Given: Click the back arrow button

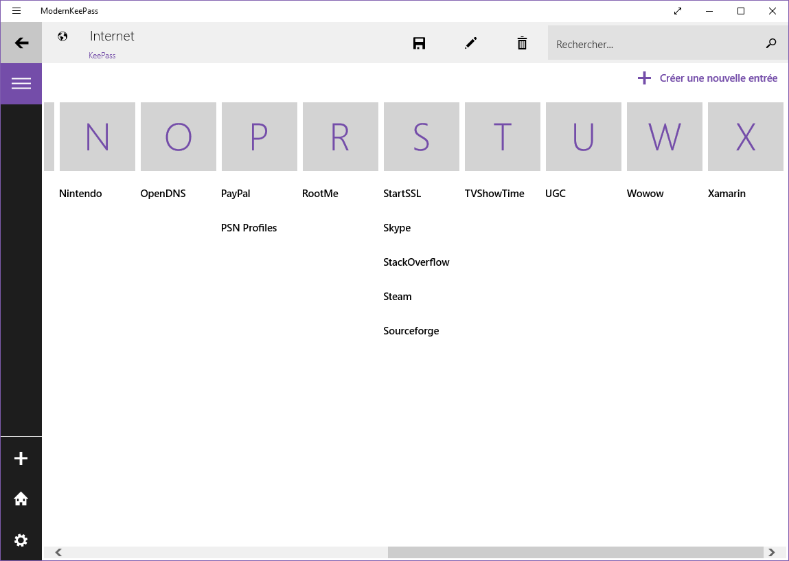Looking at the screenshot, I should (x=21, y=43).
